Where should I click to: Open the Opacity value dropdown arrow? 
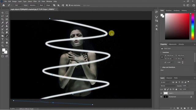click(188, 86)
